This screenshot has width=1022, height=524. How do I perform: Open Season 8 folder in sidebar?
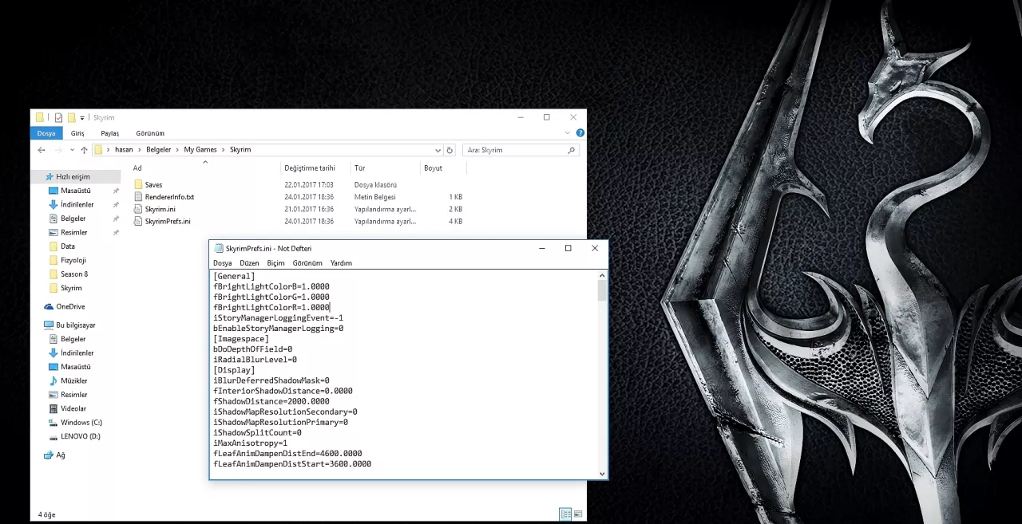pos(74,274)
